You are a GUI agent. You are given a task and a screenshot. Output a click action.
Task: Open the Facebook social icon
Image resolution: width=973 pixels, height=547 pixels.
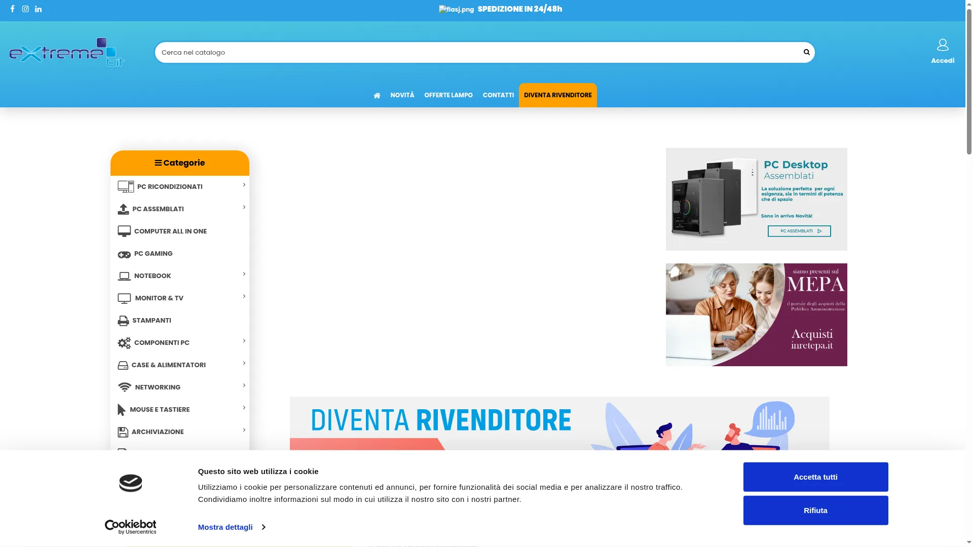(x=13, y=9)
